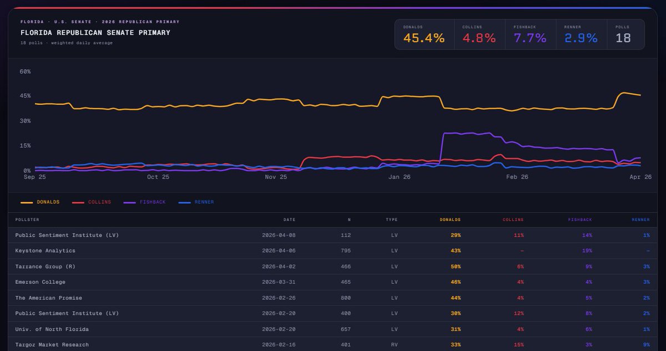666x351 pixels.
Task: Sort table by Fishback column header
Action: click(580, 220)
